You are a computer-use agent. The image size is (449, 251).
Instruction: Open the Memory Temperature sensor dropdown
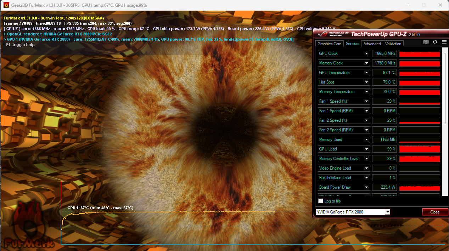[x=367, y=92]
